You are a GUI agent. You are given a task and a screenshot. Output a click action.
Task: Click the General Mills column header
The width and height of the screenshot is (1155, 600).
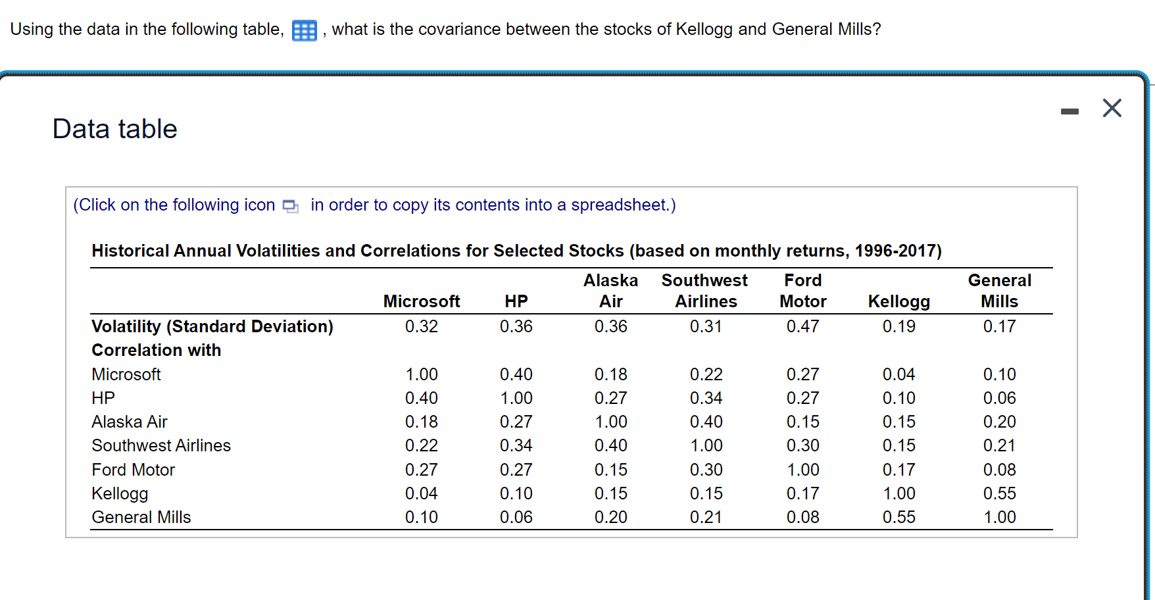coord(999,290)
